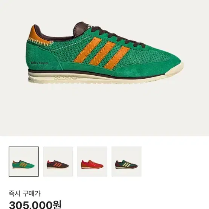Select the dark green and yellow-stripe sneaker thumbnail
Screen dimensions: 209x209
coord(127,162)
